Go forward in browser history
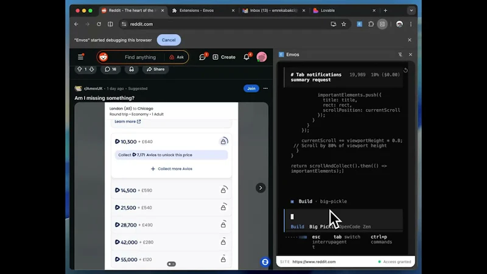Image resolution: width=487 pixels, height=274 pixels. point(87,24)
